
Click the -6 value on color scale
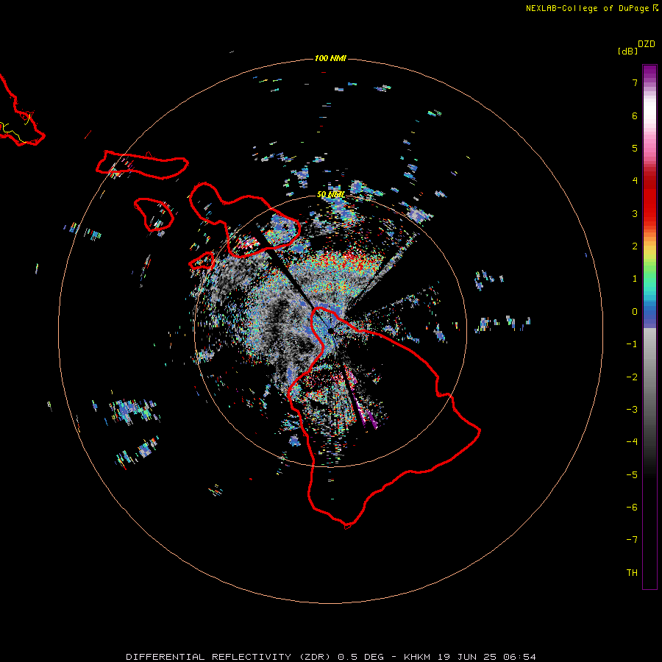(632, 508)
